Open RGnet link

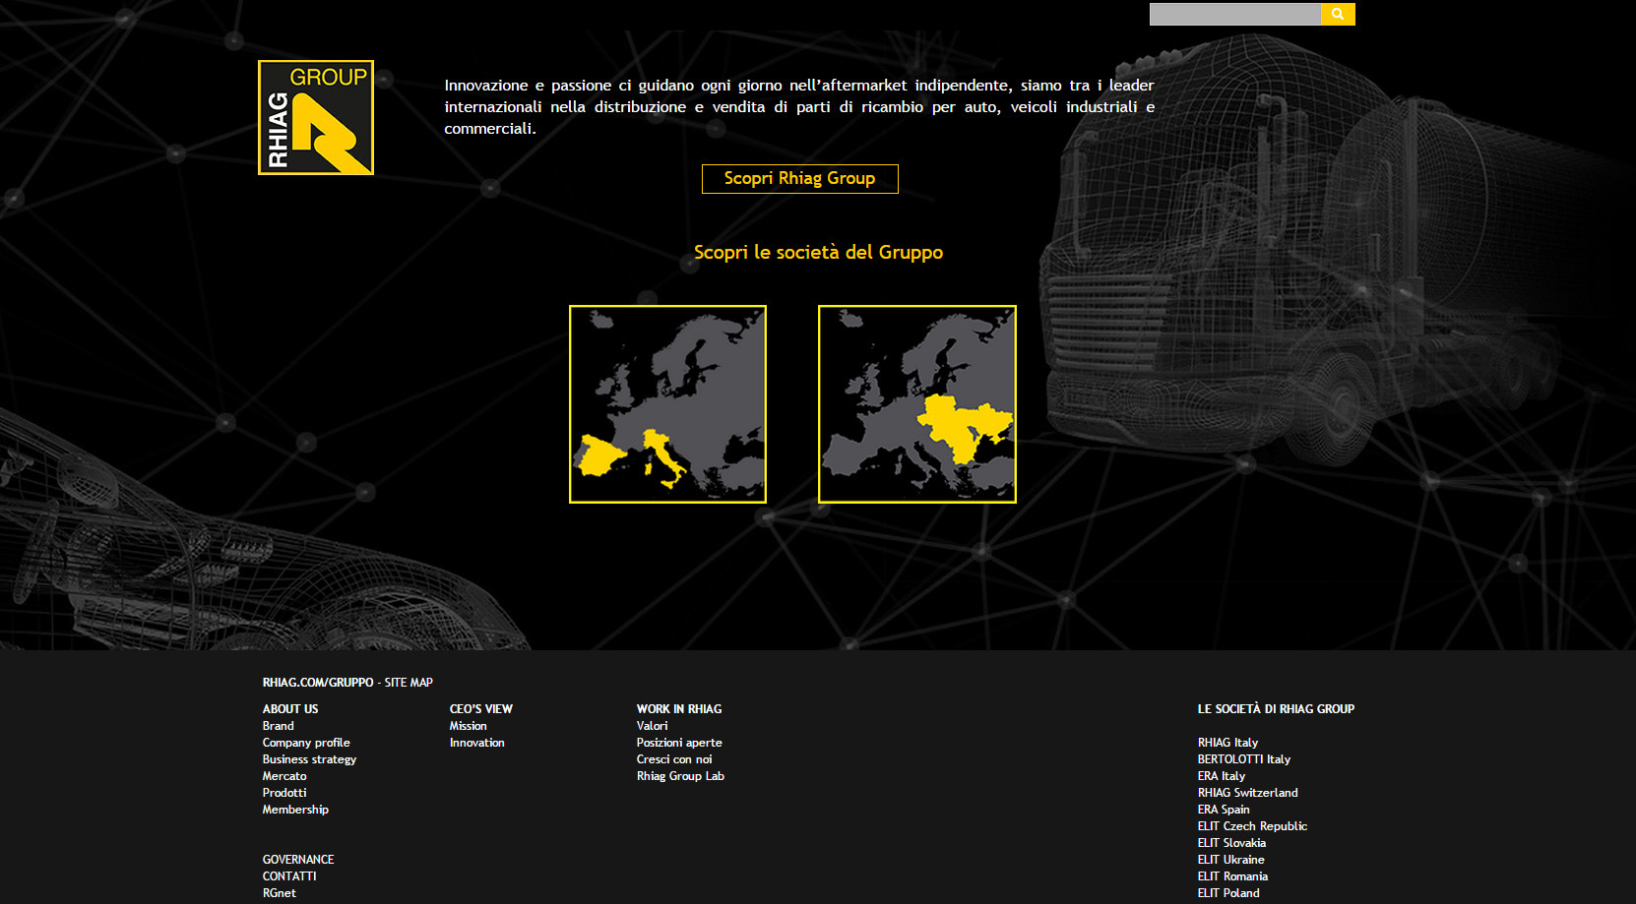[280, 893]
